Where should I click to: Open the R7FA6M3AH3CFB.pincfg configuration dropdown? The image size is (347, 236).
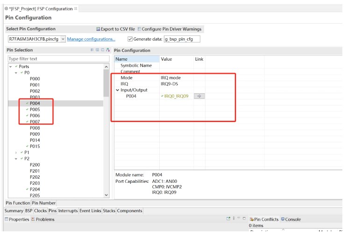63,39
